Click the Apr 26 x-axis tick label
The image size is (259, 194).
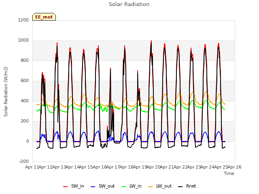point(235,167)
